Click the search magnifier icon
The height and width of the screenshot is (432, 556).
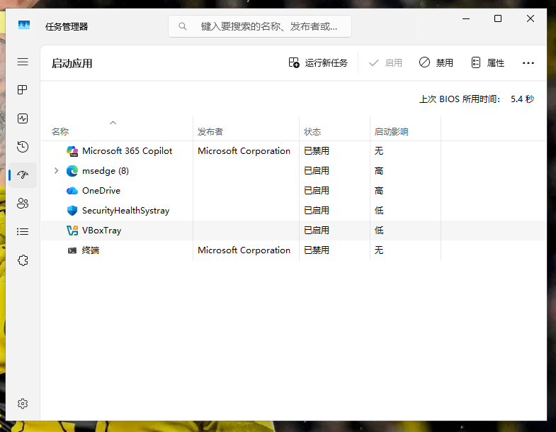[x=183, y=26]
